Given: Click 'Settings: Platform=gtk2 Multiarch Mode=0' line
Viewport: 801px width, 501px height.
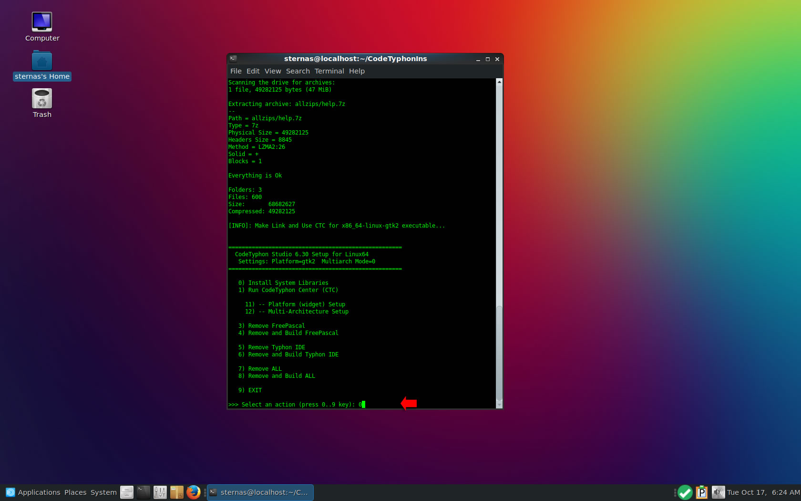Looking at the screenshot, I should [307, 261].
